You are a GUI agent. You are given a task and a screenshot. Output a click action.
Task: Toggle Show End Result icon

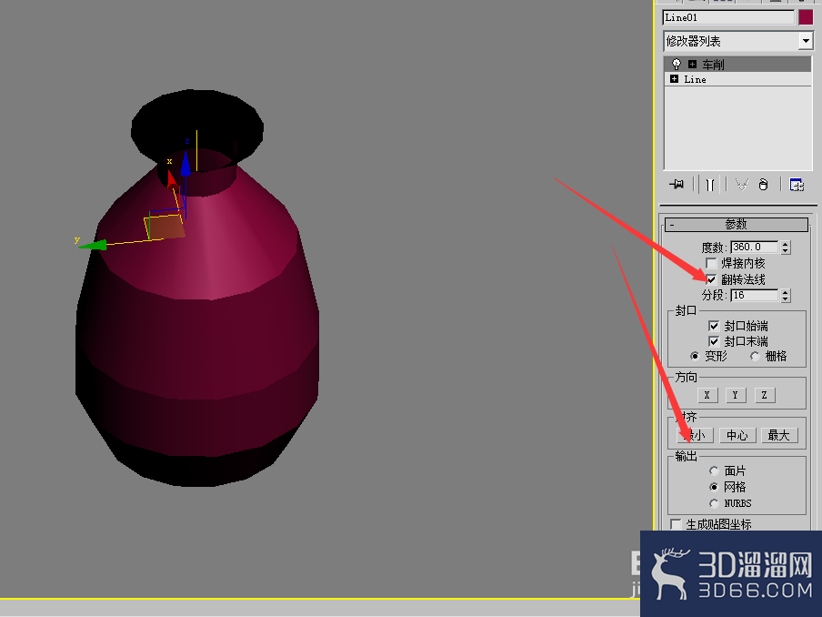click(x=710, y=185)
